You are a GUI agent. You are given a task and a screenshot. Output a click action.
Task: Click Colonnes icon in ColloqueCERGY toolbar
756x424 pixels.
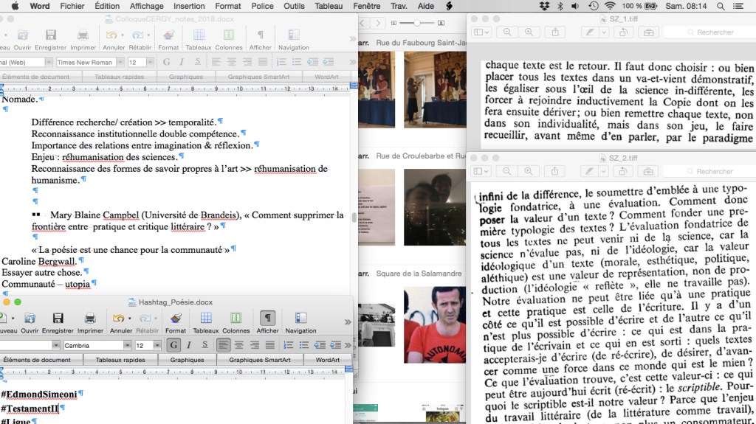pyautogui.click(x=229, y=35)
